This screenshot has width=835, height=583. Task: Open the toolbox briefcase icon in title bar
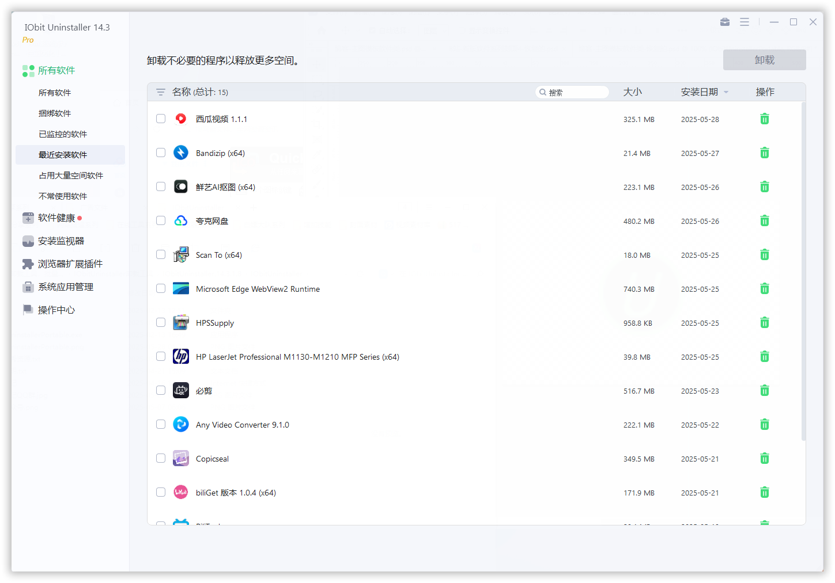coord(725,22)
